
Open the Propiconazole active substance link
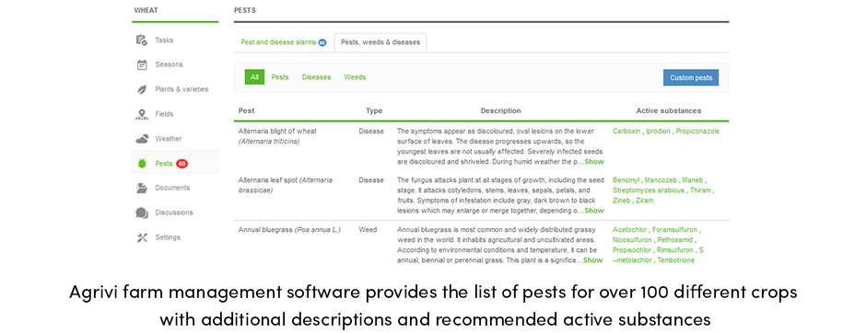pos(697,132)
